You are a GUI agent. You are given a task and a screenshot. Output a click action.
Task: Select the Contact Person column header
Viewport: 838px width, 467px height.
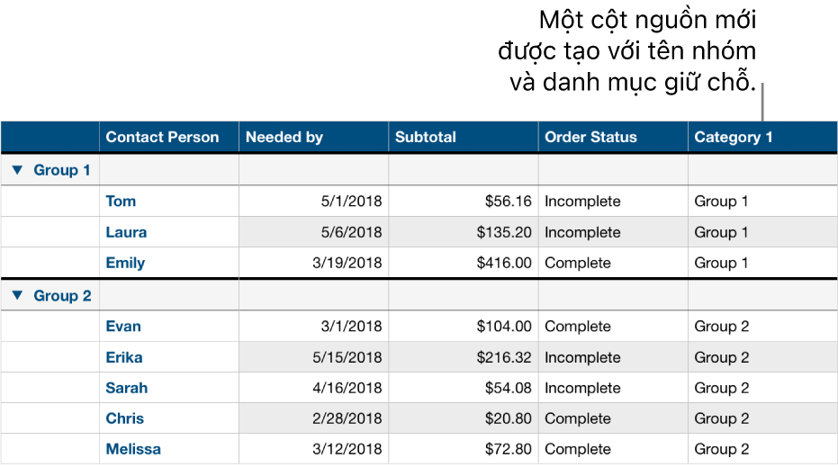click(162, 138)
